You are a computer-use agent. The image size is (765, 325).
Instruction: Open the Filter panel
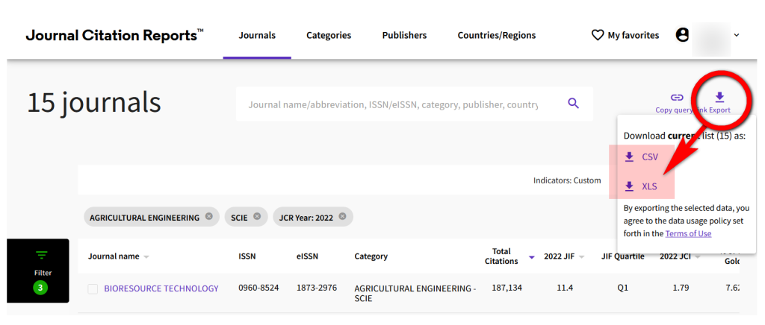point(38,271)
